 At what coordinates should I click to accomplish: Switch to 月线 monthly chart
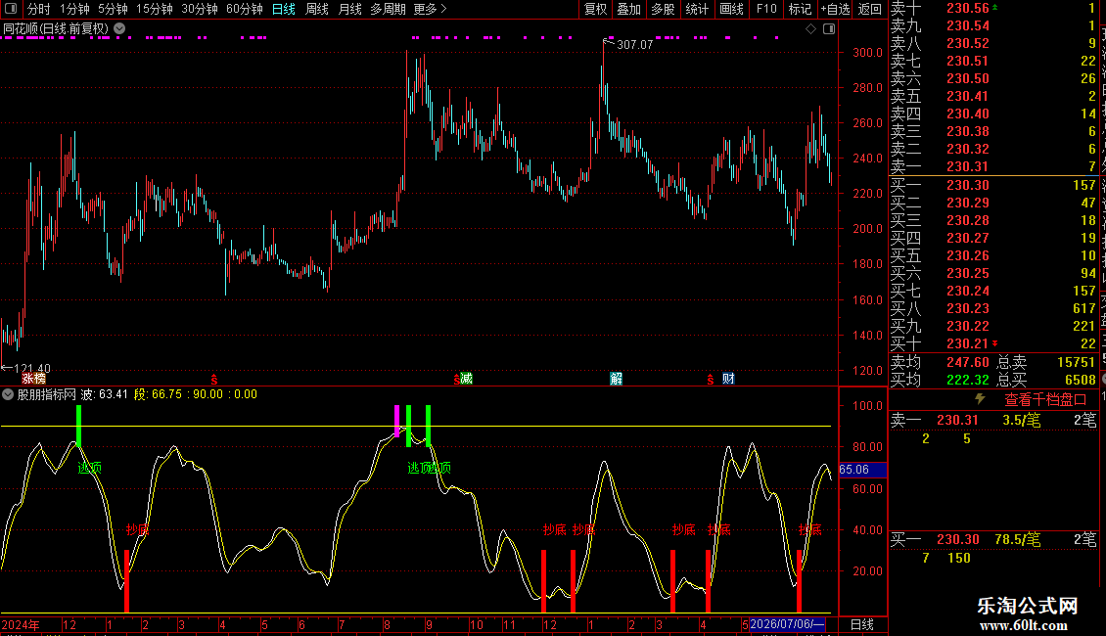click(x=349, y=9)
